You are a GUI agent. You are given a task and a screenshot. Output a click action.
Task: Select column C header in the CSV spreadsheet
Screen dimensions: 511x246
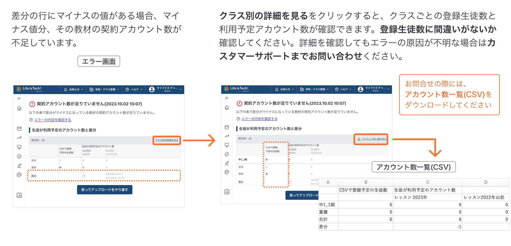coord(428,182)
